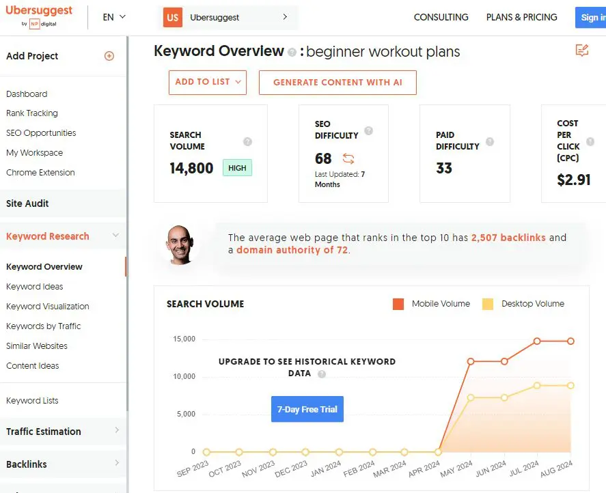606x493 pixels.
Task: Click the $2.91 CPC value
Action: click(573, 180)
